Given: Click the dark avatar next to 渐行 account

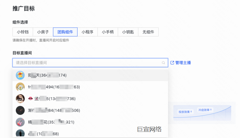Looking at the screenshot, I should point(20,110).
